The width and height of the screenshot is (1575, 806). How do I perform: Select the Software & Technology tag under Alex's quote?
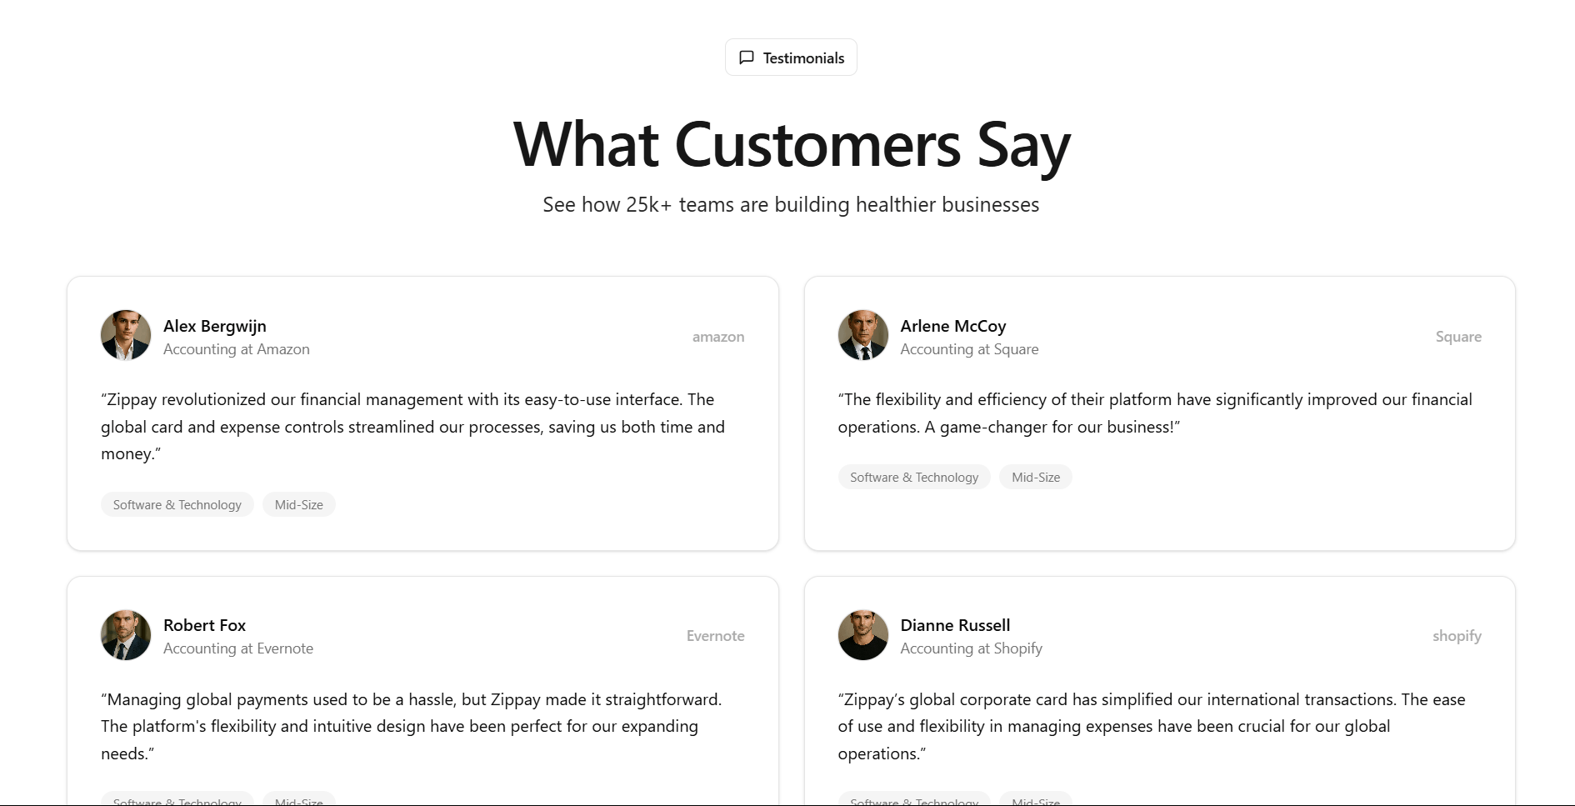tap(177, 504)
